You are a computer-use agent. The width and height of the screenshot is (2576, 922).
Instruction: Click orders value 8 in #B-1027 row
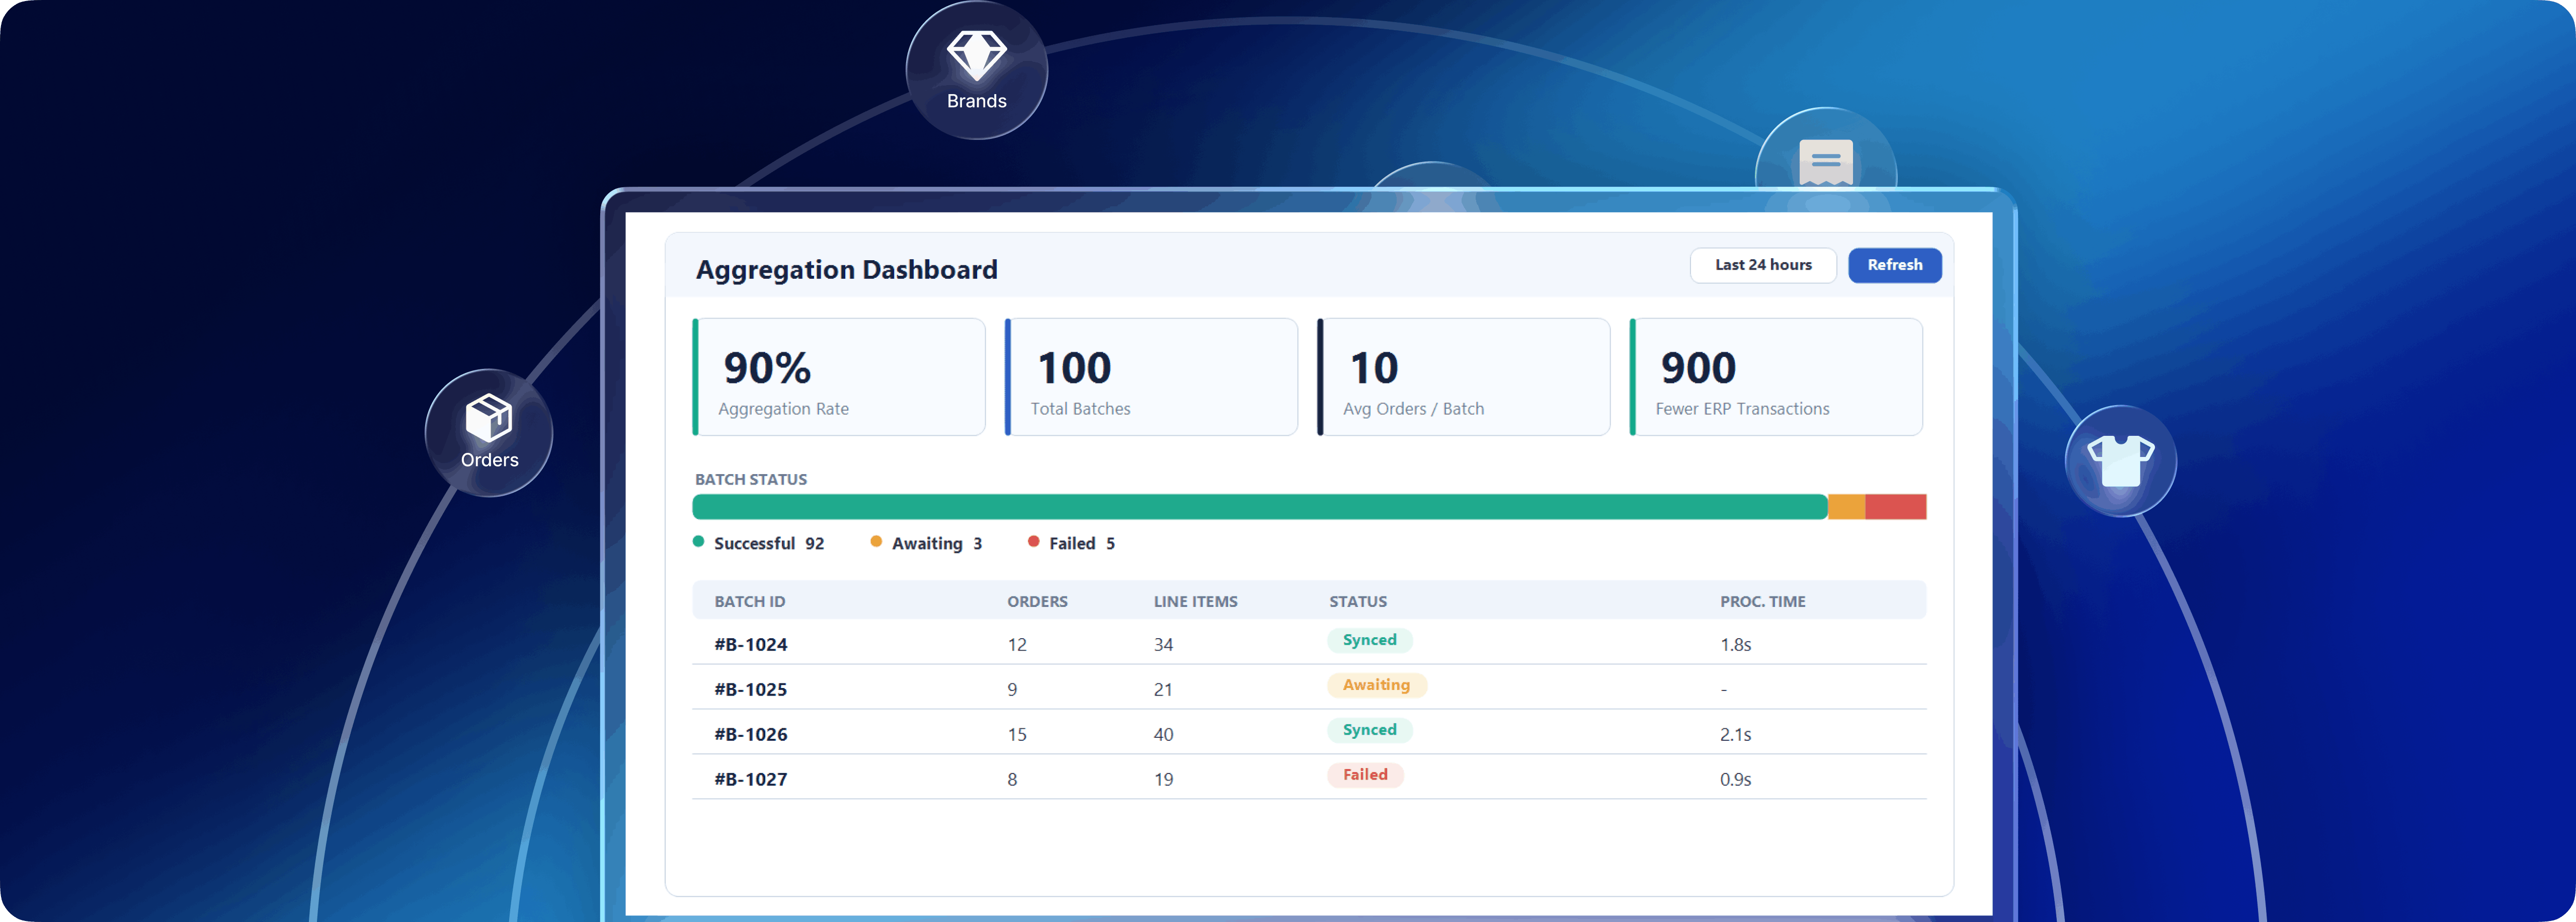click(x=1012, y=780)
